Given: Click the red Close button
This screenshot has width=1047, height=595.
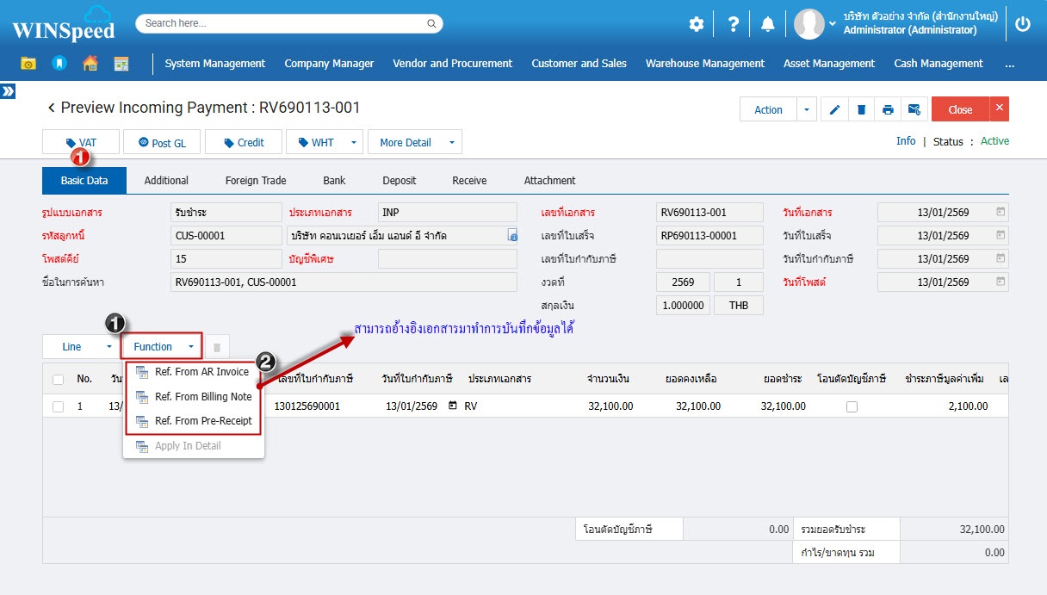Looking at the screenshot, I should pyautogui.click(x=960, y=109).
